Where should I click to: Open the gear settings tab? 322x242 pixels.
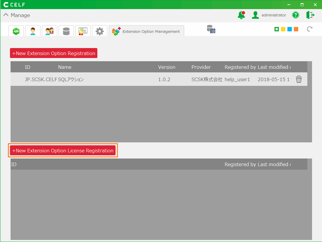click(x=100, y=31)
